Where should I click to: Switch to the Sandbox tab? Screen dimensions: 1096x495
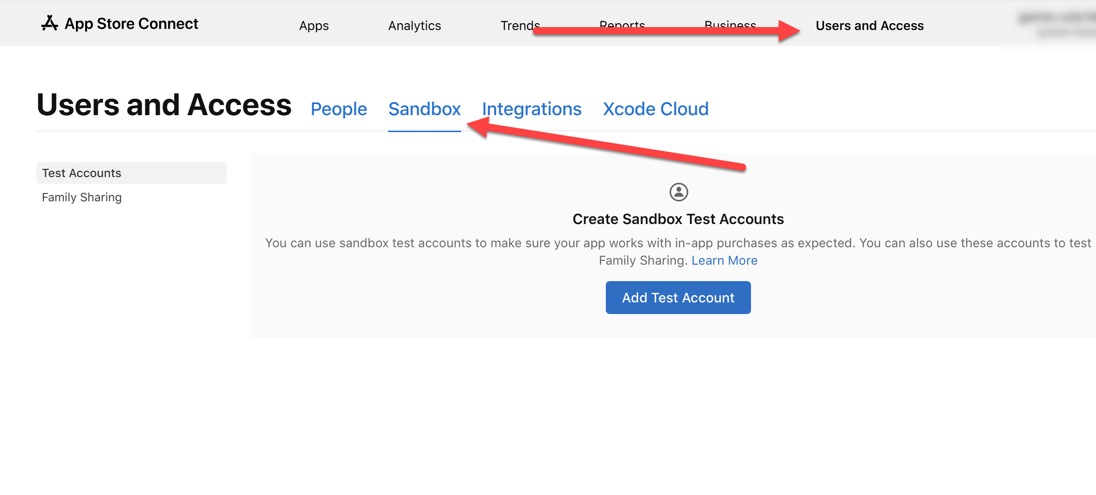pyautogui.click(x=424, y=109)
